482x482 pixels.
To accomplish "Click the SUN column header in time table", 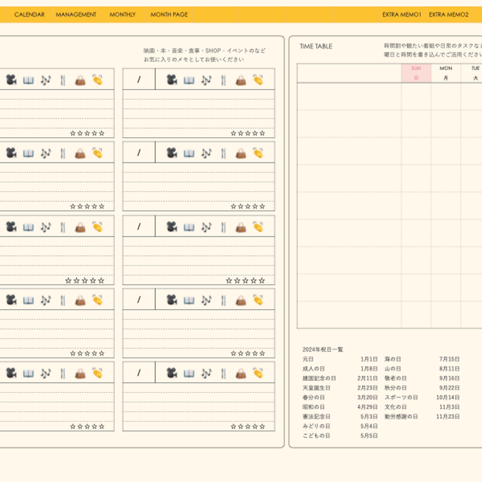I will tap(416, 73).
